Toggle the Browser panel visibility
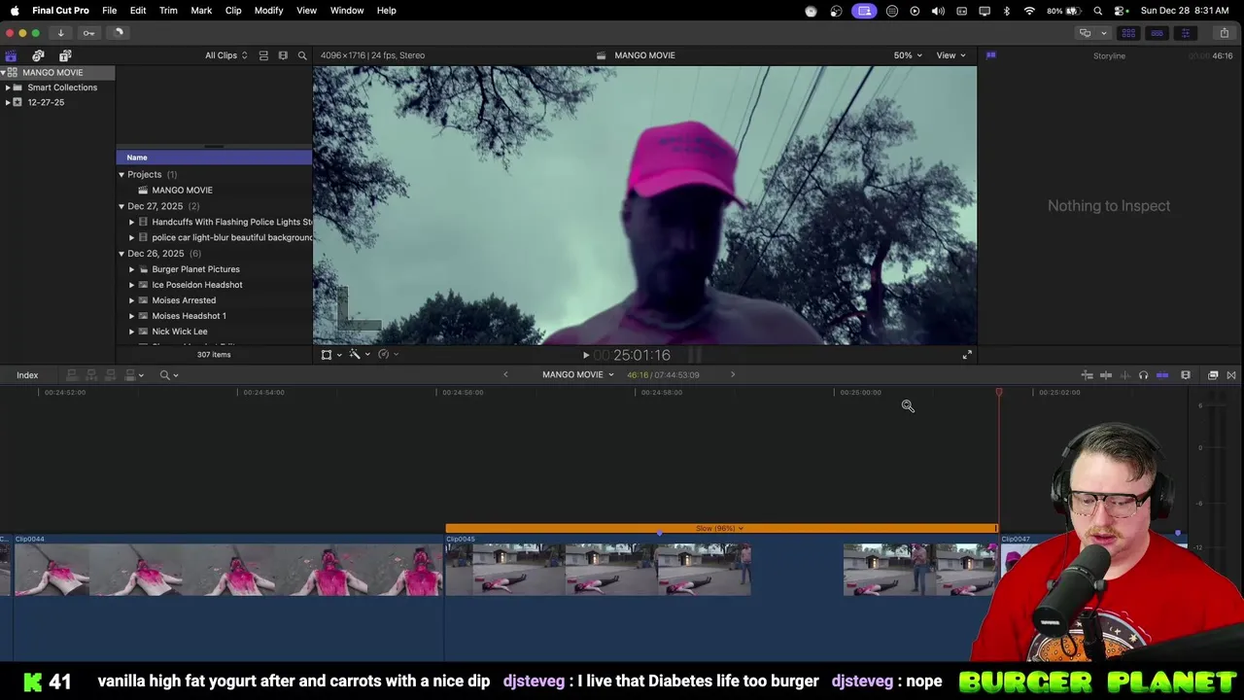This screenshot has width=1244, height=700. (x=1128, y=33)
